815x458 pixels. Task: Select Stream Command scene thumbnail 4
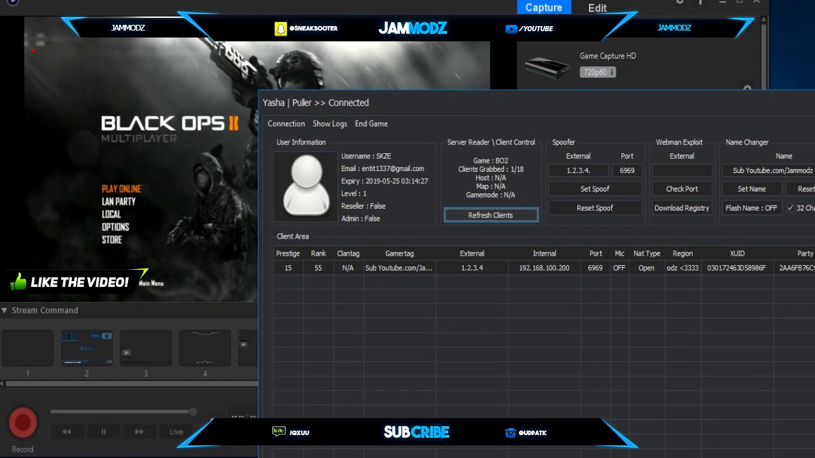pos(205,348)
